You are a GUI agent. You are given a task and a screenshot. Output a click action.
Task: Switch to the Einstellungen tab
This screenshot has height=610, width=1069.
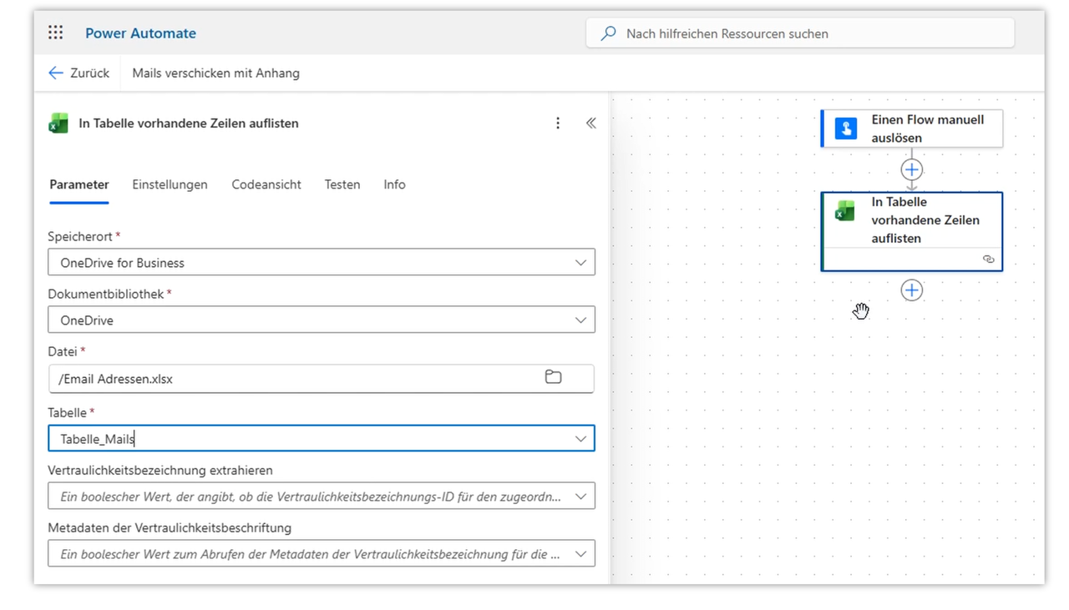[x=170, y=184]
